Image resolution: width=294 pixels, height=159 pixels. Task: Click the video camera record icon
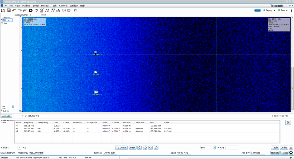pos(69,10)
